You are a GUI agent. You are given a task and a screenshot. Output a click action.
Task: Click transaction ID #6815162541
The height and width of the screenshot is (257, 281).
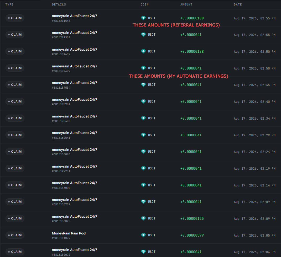tap(61, 138)
